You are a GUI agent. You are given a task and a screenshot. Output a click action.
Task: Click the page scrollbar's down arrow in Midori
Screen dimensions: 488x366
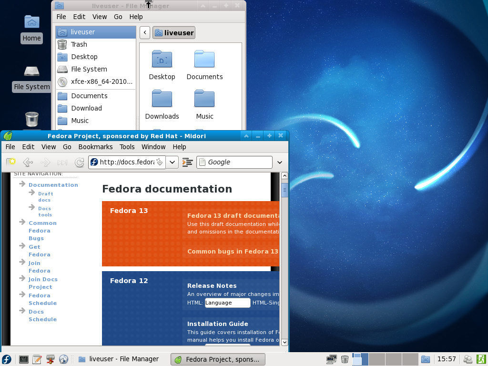coord(285,342)
